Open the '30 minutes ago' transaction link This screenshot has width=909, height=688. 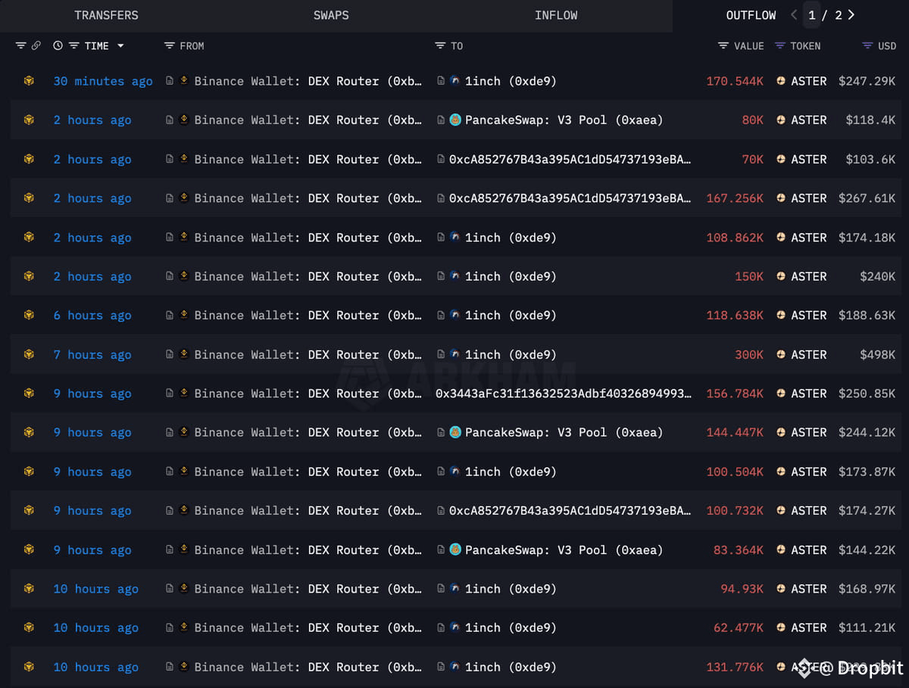[103, 81]
